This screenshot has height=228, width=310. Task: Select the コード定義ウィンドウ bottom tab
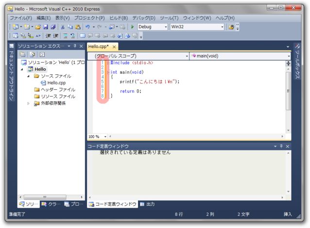point(113,204)
